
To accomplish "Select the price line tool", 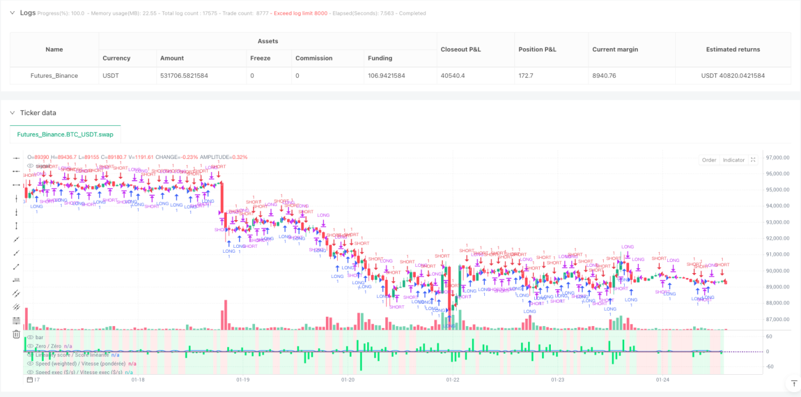I will (16, 280).
